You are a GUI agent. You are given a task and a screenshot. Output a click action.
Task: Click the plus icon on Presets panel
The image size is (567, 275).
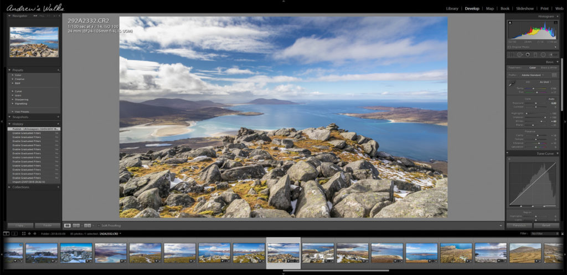58,70
